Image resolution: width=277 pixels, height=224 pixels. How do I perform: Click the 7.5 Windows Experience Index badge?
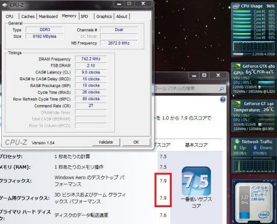196,181
